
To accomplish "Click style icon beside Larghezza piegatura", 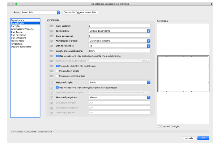I will (52, 108).
